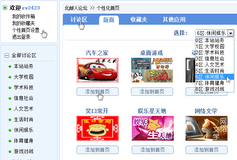Click the green welcome status icon

tap(5, 8)
